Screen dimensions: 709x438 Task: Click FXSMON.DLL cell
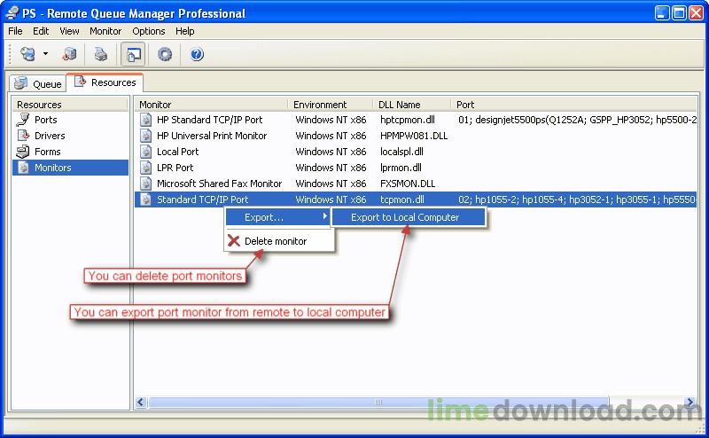pyautogui.click(x=408, y=184)
